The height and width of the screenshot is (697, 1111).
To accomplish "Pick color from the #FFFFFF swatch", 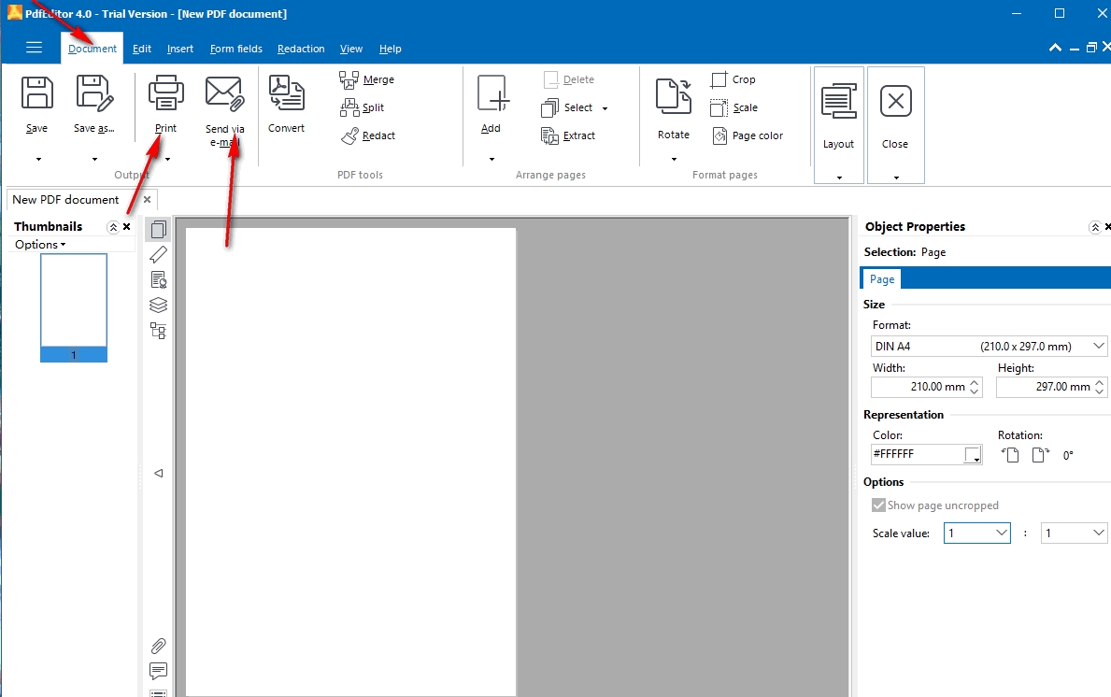I will pyautogui.click(x=973, y=455).
